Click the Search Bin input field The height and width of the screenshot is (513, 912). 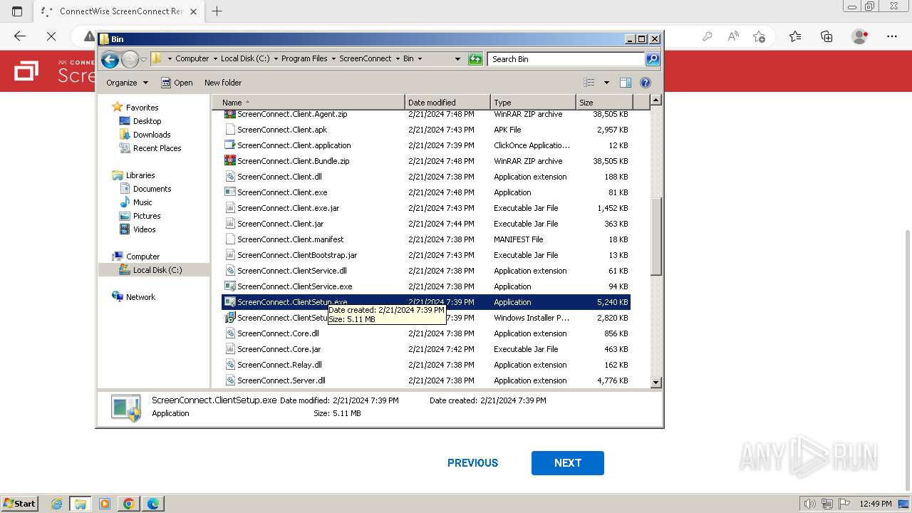click(x=566, y=59)
